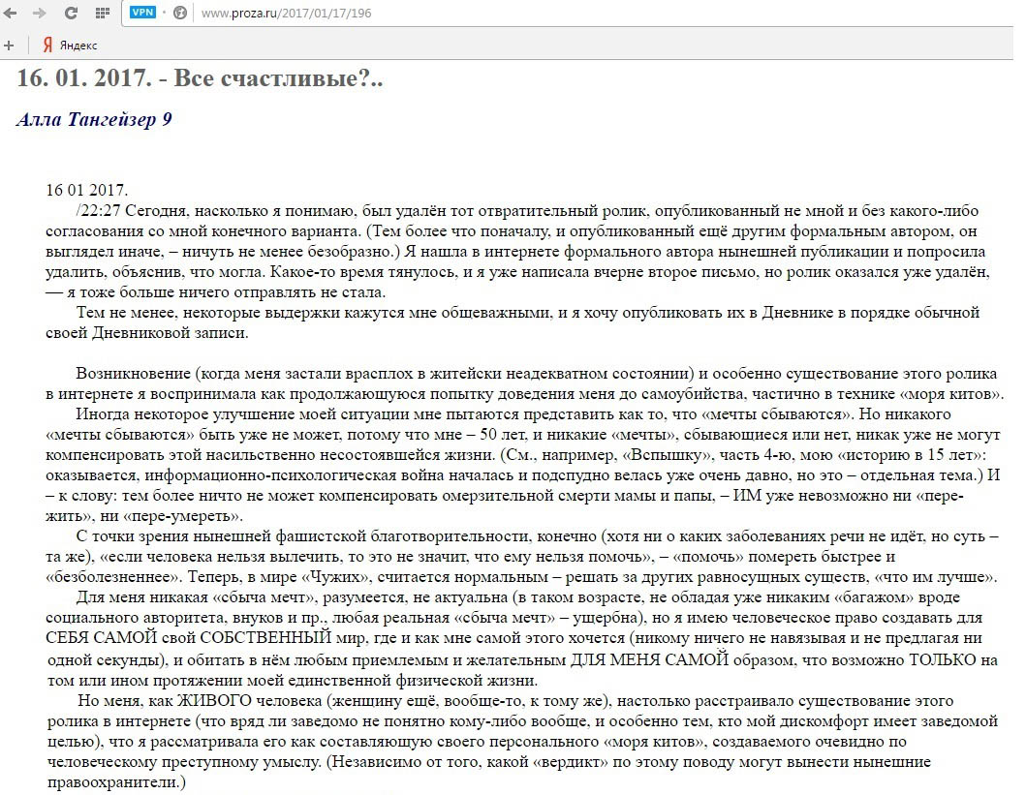Click the globe site info icon
The height and width of the screenshot is (795, 1026).
tap(180, 15)
